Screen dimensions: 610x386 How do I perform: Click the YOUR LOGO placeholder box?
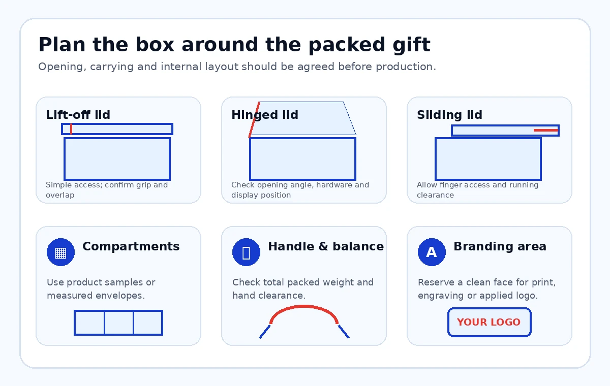click(489, 322)
